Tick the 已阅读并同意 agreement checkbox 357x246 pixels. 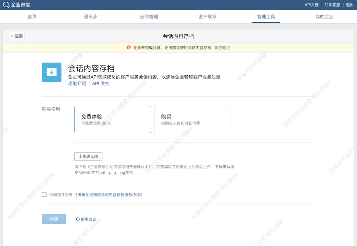click(x=44, y=194)
